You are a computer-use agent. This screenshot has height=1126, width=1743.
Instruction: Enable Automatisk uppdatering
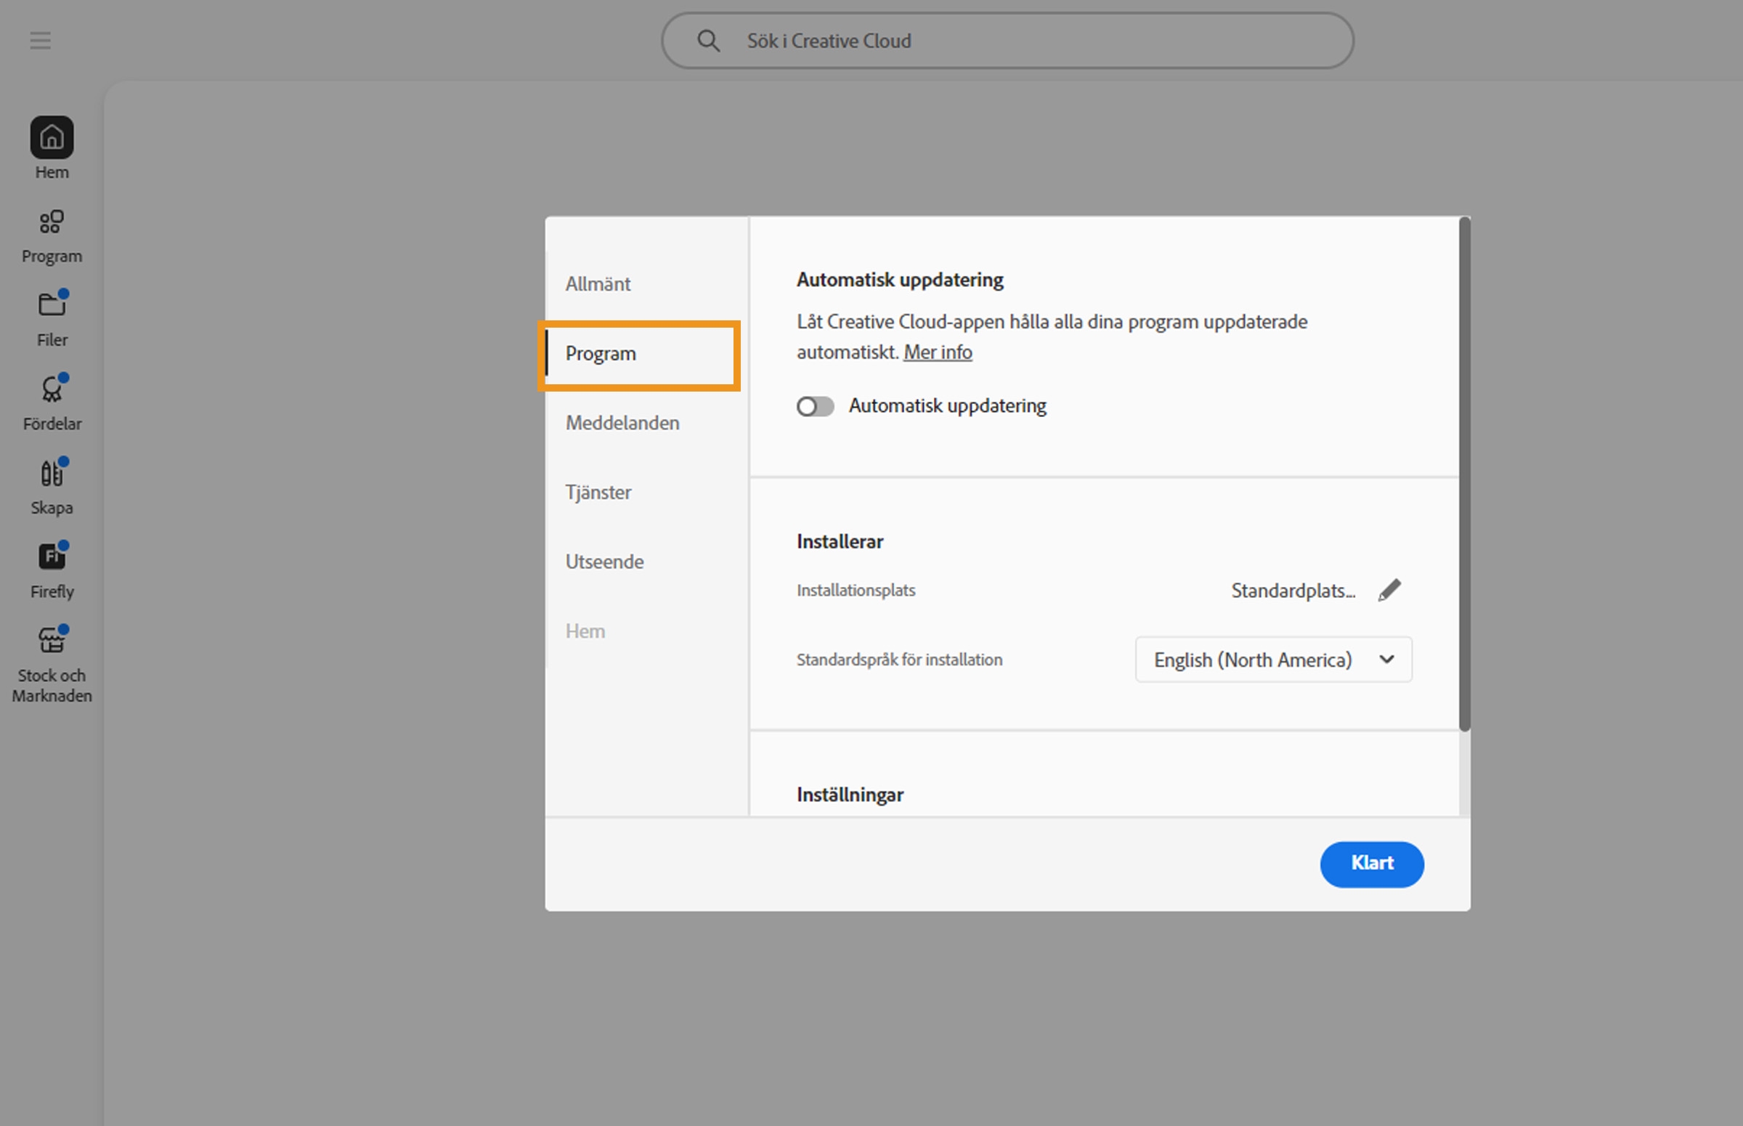click(x=815, y=407)
